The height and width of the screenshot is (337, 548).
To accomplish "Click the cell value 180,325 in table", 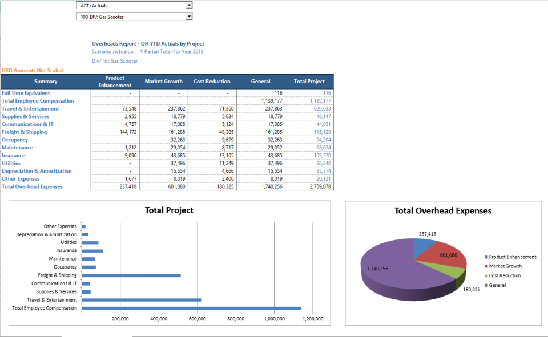I will coord(225,186).
